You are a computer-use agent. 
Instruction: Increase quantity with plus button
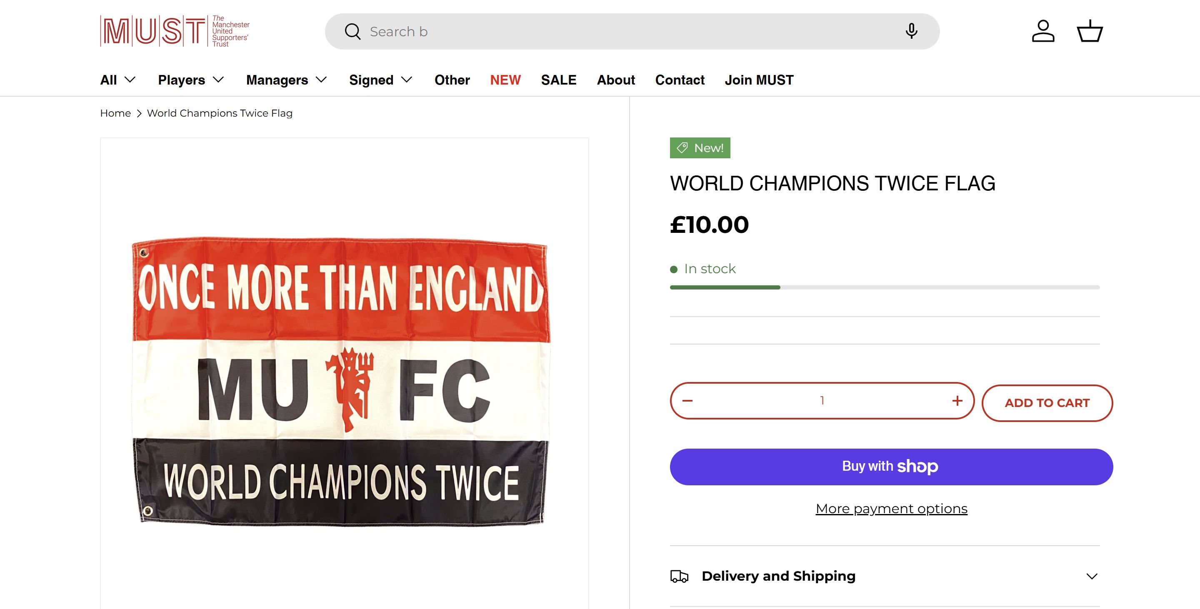point(957,401)
